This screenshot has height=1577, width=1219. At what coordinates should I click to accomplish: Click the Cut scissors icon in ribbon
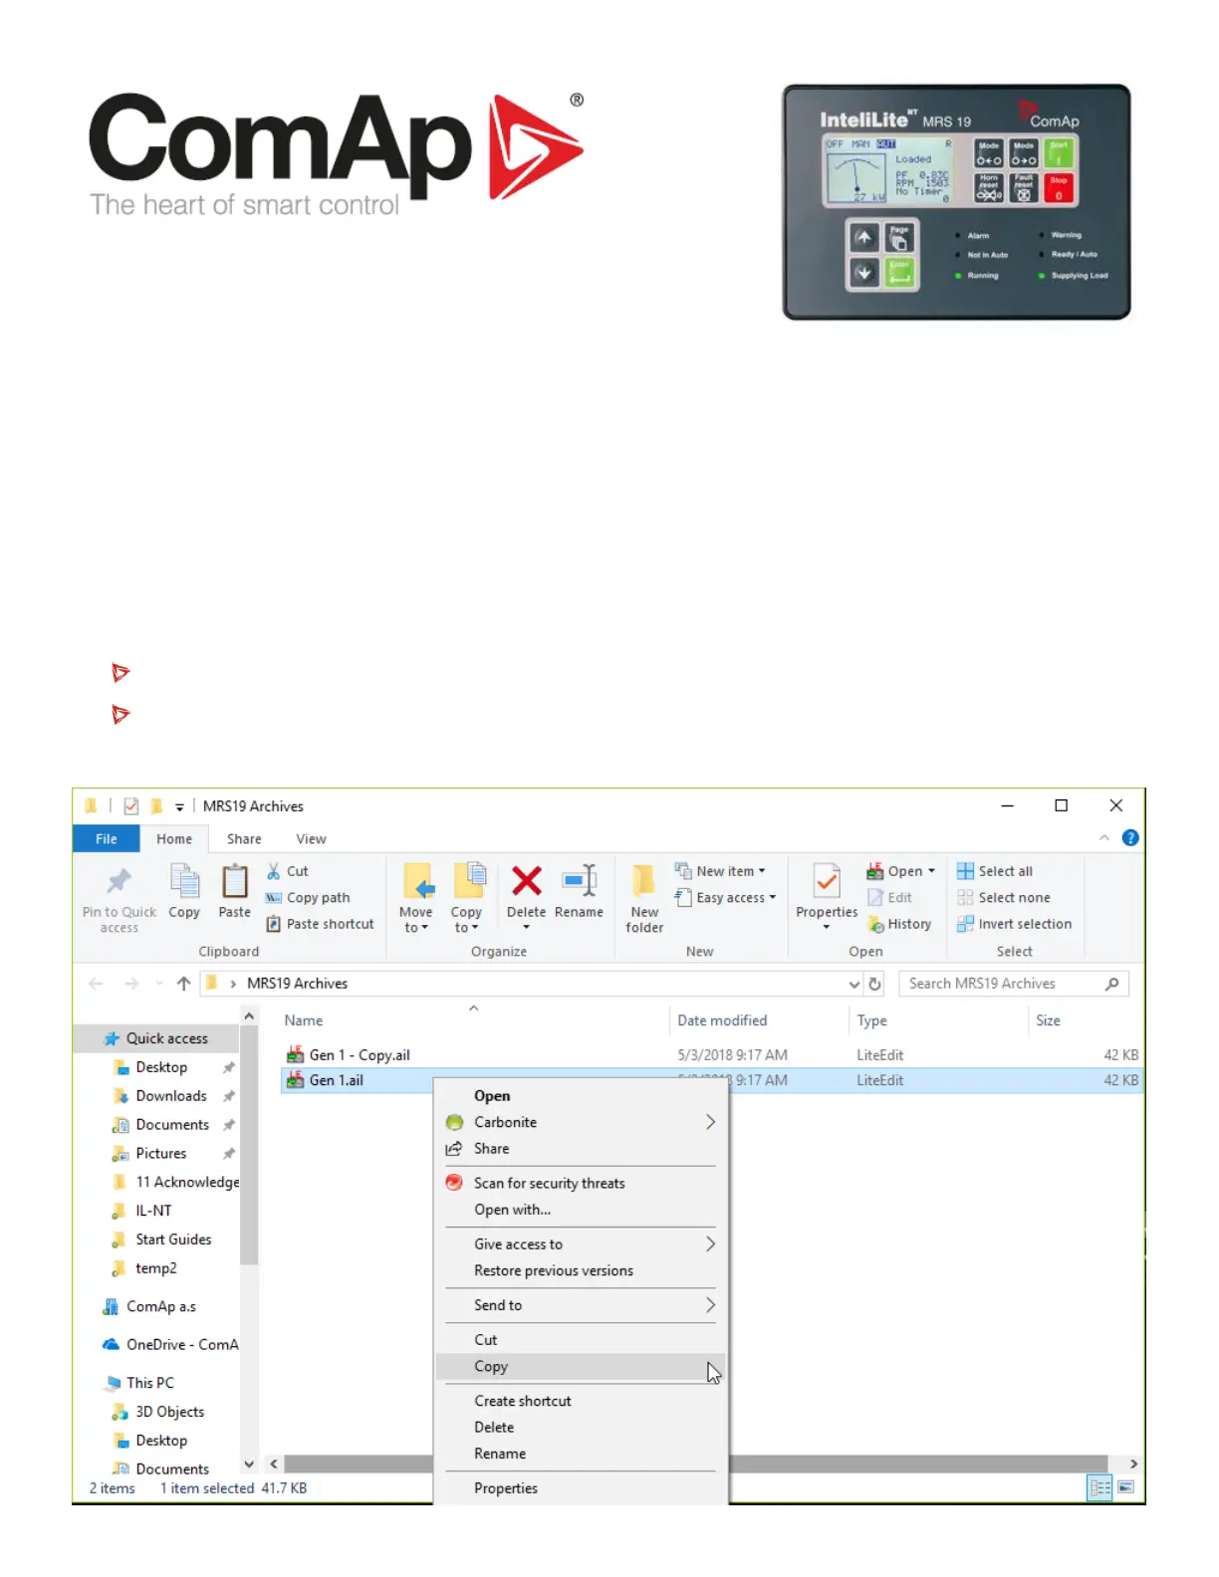(274, 871)
